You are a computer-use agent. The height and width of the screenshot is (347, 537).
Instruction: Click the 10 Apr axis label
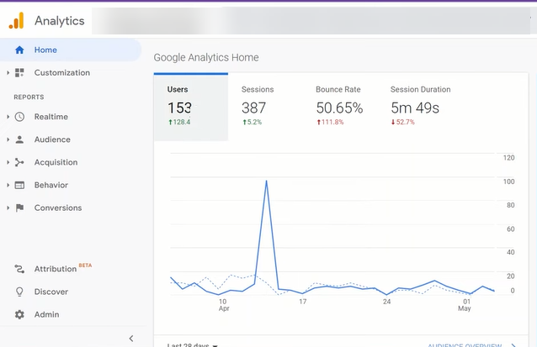(223, 305)
